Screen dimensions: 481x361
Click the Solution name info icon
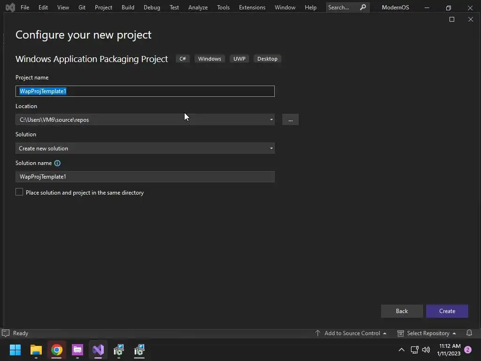pyautogui.click(x=57, y=163)
